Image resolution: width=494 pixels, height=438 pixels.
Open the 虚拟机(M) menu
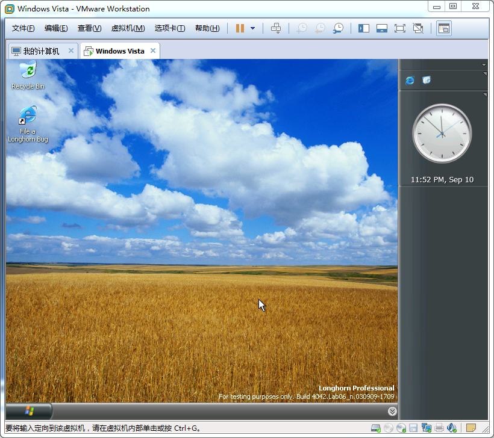[128, 28]
